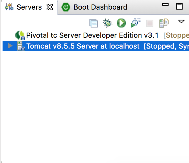Screen dimensions: 189x163
Task: Click the Pivotal tc Server icon
Action: pyautogui.click(x=20, y=35)
